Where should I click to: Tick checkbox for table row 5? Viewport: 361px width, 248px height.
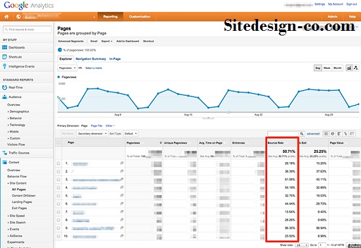point(58,196)
